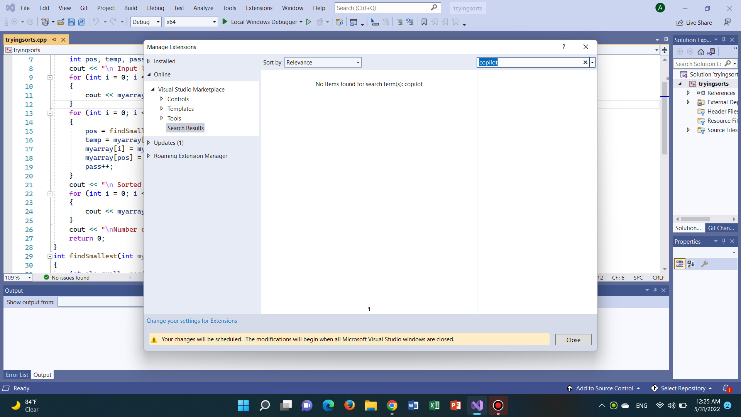
Task: Open the Sort by Relevance dropdown
Action: 357,62
